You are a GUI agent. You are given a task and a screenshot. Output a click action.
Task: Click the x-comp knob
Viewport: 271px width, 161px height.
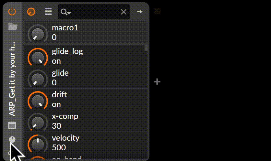pos(38,122)
